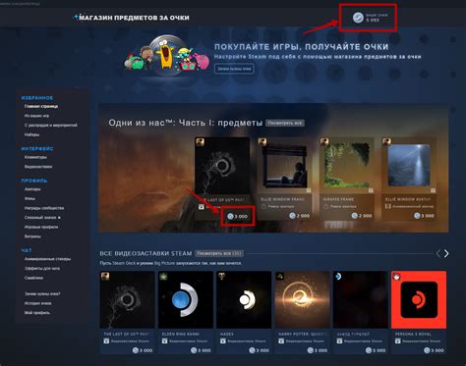This screenshot has height=366, width=466.
Task: Open the featured Last of Us startup video thumbnail
Action: [x=222, y=166]
